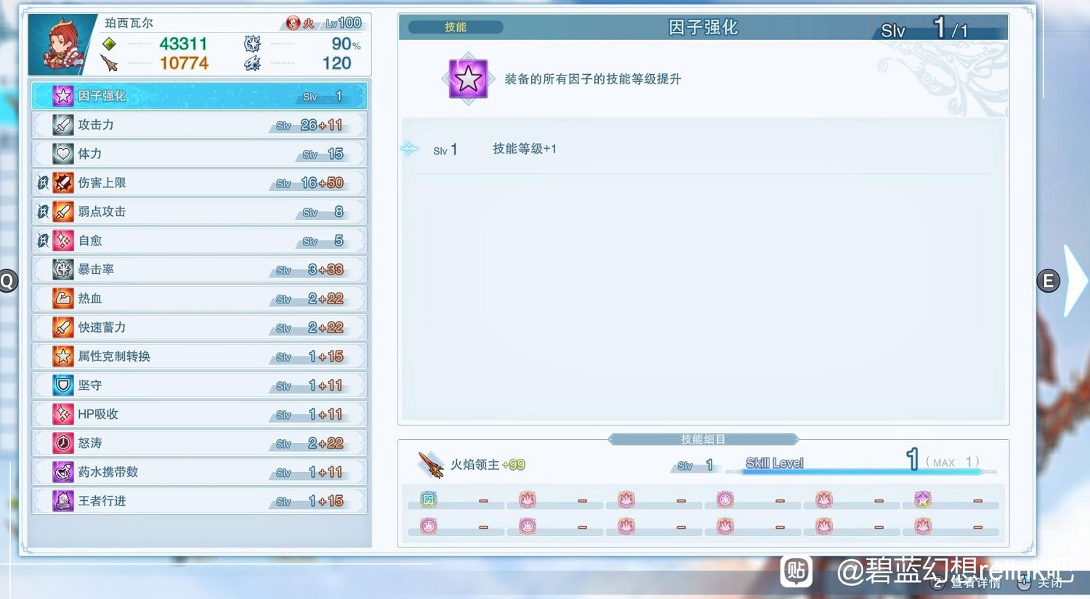Select the 因子强化 star skill icon
Screen dimensions: 1090x599
[x=62, y=95]
